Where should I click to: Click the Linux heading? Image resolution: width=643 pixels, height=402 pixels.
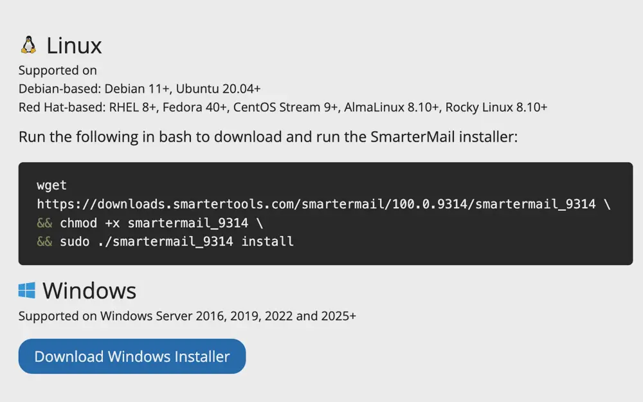coord(74,45)
